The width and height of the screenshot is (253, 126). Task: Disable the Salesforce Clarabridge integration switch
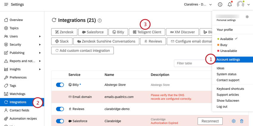tap(60, 121)
